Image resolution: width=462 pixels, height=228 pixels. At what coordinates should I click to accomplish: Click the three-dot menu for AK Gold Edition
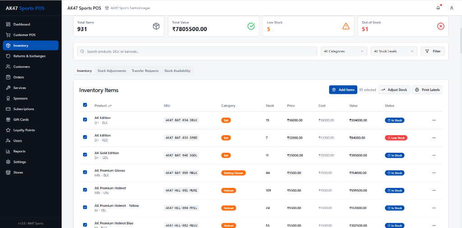(x=434, y=155)
